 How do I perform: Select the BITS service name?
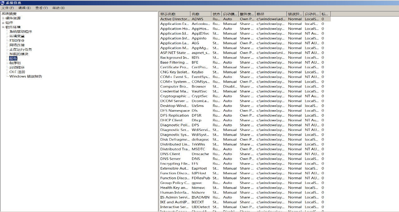pyautogui.click(x=195, y=58)
